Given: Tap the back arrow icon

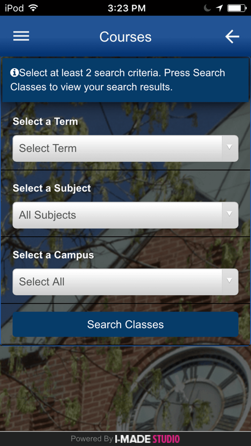Looking at the screenshot, I should [x=232, y=37].
